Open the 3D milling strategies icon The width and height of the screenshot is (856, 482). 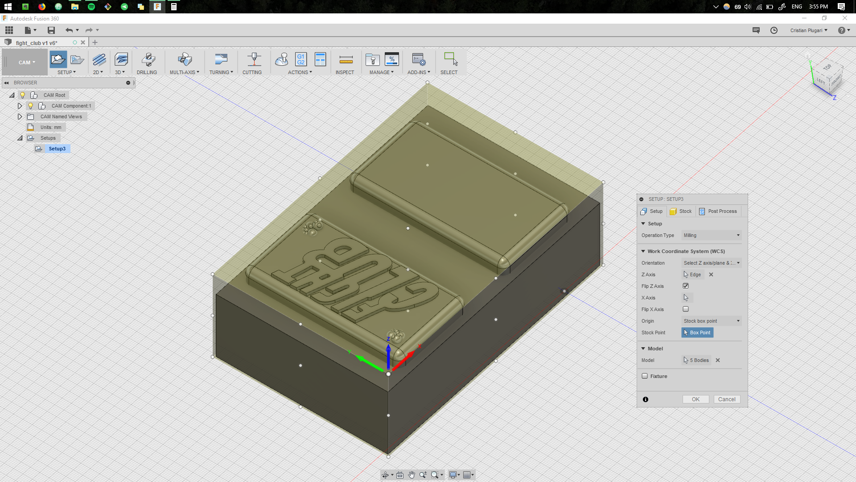(x=121, y=59)
